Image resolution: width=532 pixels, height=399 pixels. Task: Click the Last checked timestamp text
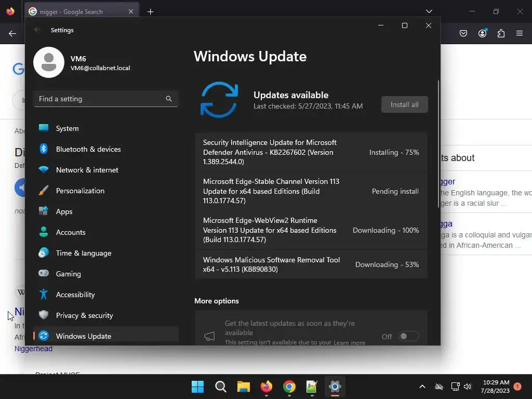[308, 106]
